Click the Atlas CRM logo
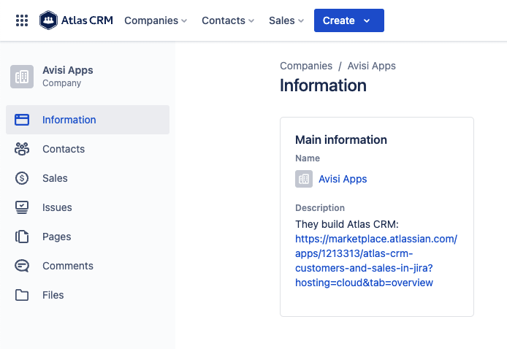The image size is (507, 349). click(77, 20)
